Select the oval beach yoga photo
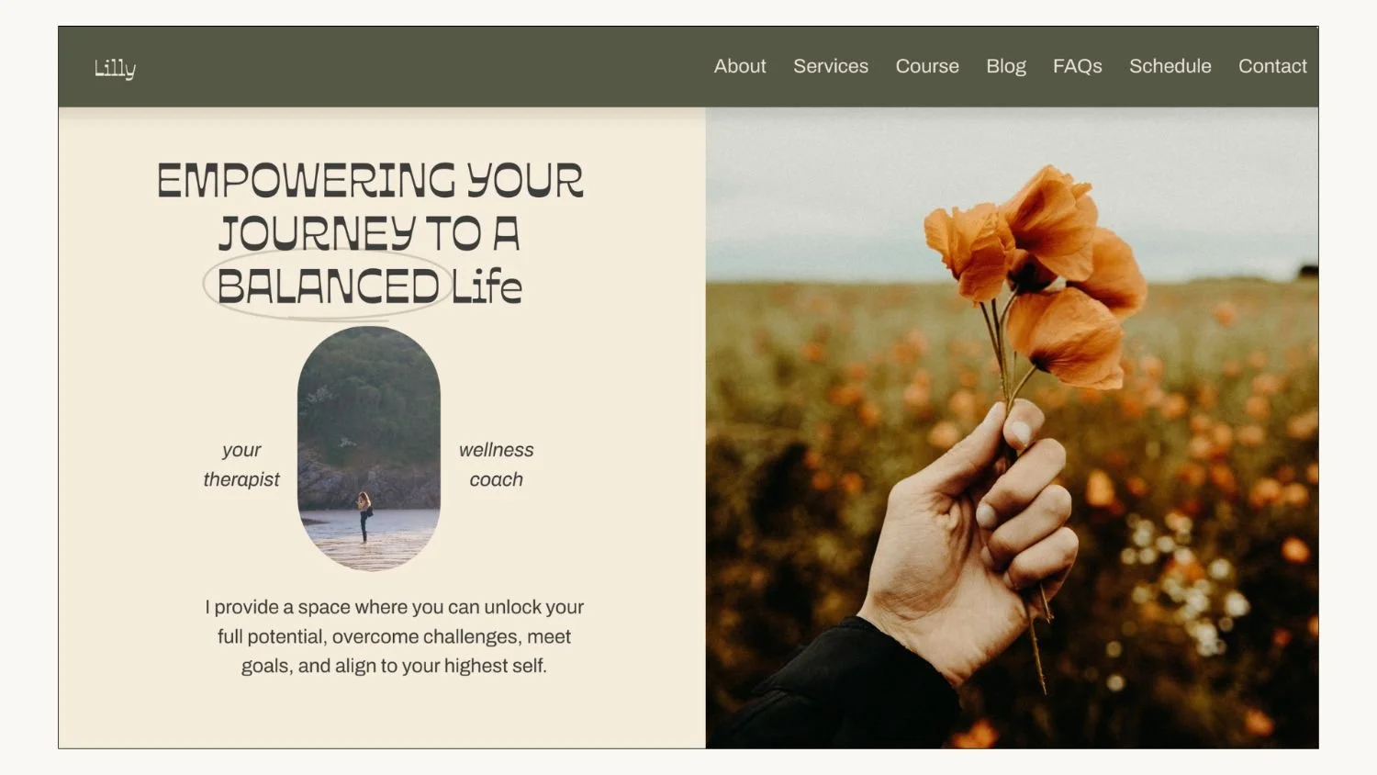 coord(369,448)
